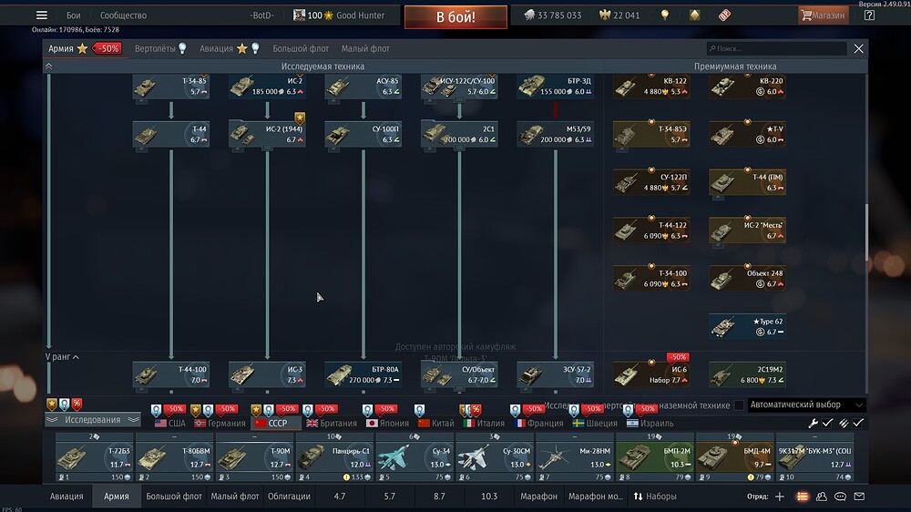Select the ИС-3 tank in tree
Viewport: 911px width, 512px height.
tap(268, 374)
